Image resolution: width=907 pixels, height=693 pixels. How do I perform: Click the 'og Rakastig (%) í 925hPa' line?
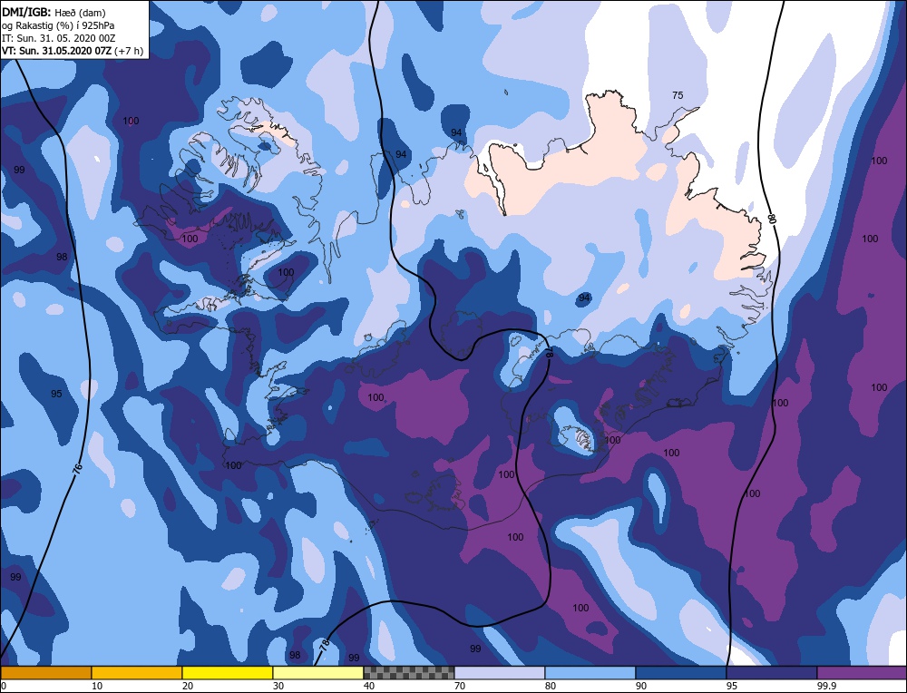[x=58, y=25]
